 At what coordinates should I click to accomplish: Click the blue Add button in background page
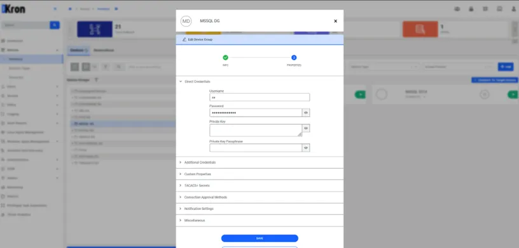coord(506,67)
